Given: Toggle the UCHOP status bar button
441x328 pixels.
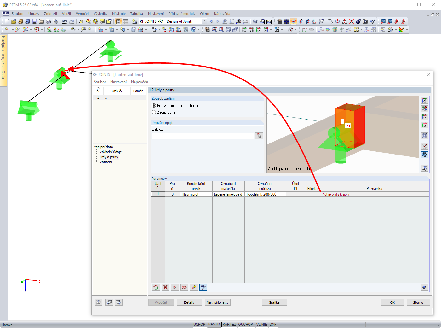Looking at the screenshot, I should click(199, 325).
